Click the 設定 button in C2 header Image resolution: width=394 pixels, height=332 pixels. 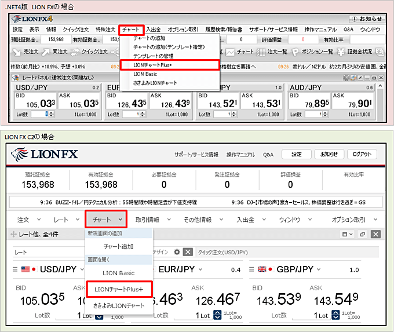tap(297, 154)
